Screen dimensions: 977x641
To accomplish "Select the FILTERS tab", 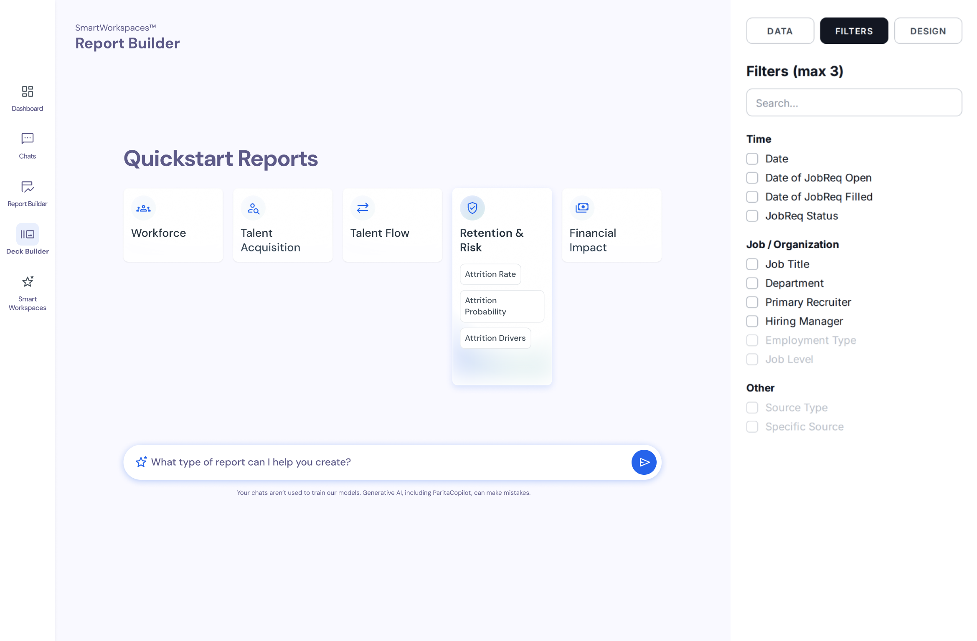I will click(854, 31).
